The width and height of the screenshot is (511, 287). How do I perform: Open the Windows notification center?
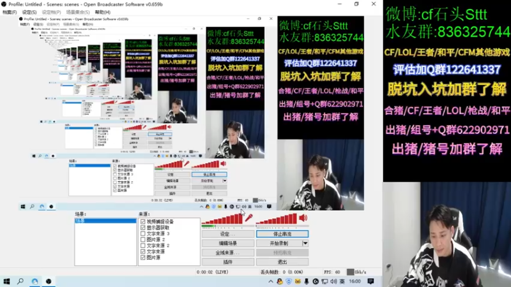coord(370,281)
